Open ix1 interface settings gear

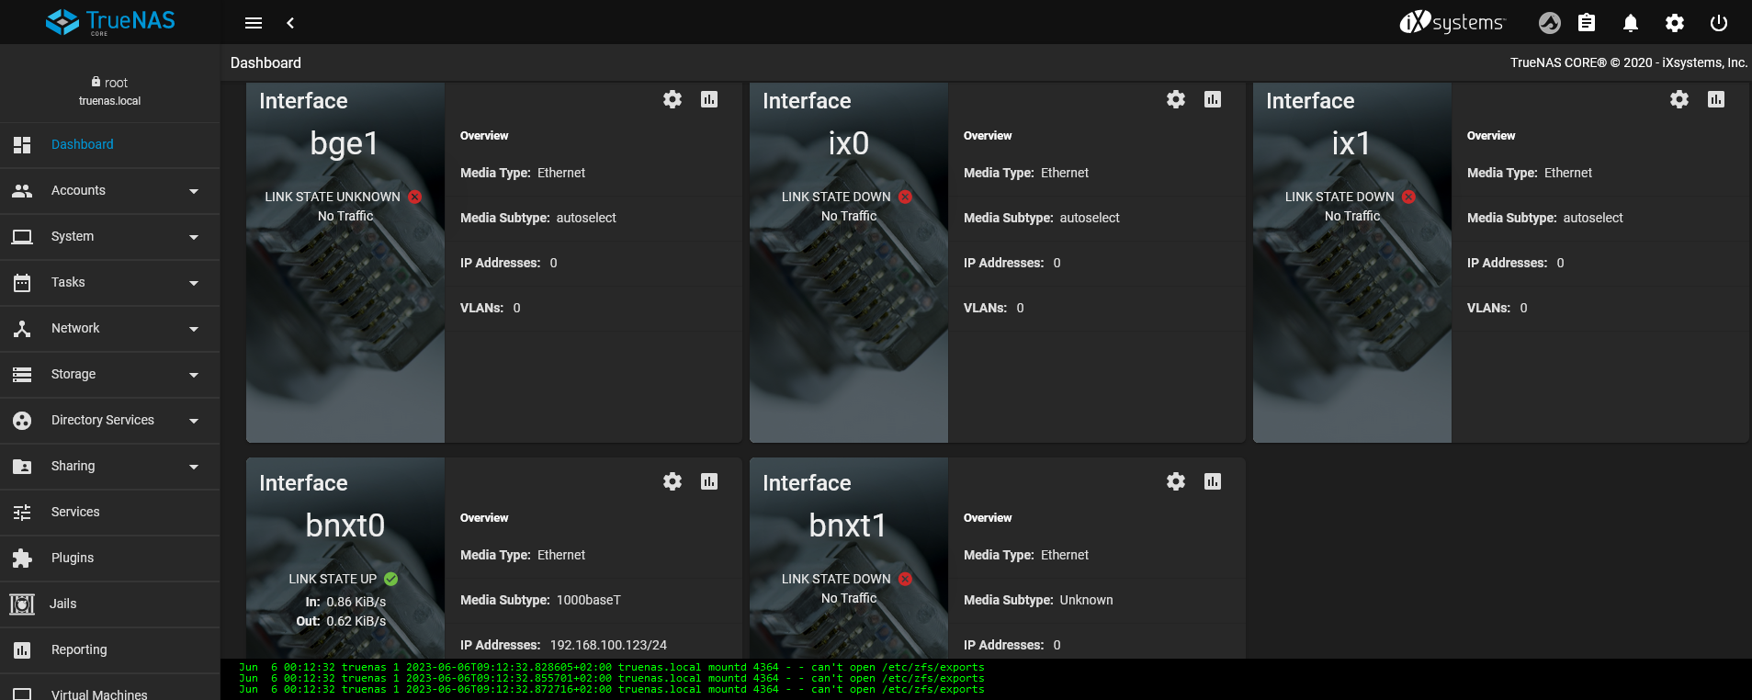tap(1679, 99)
